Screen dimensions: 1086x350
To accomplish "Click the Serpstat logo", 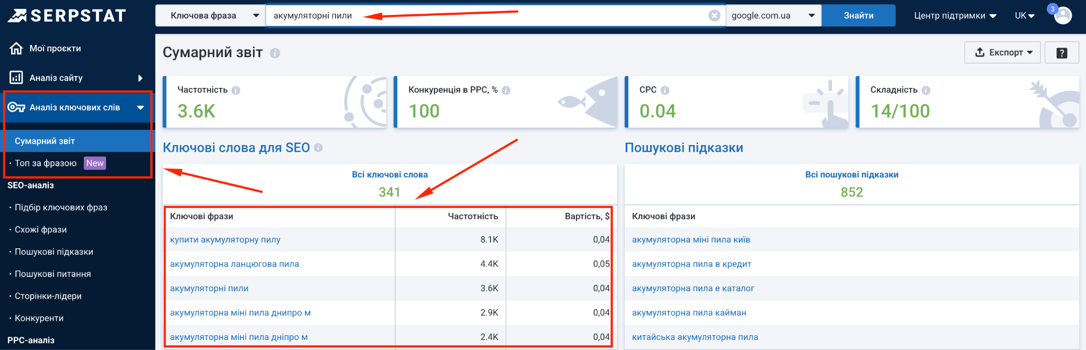I will [x=67, y=16].
